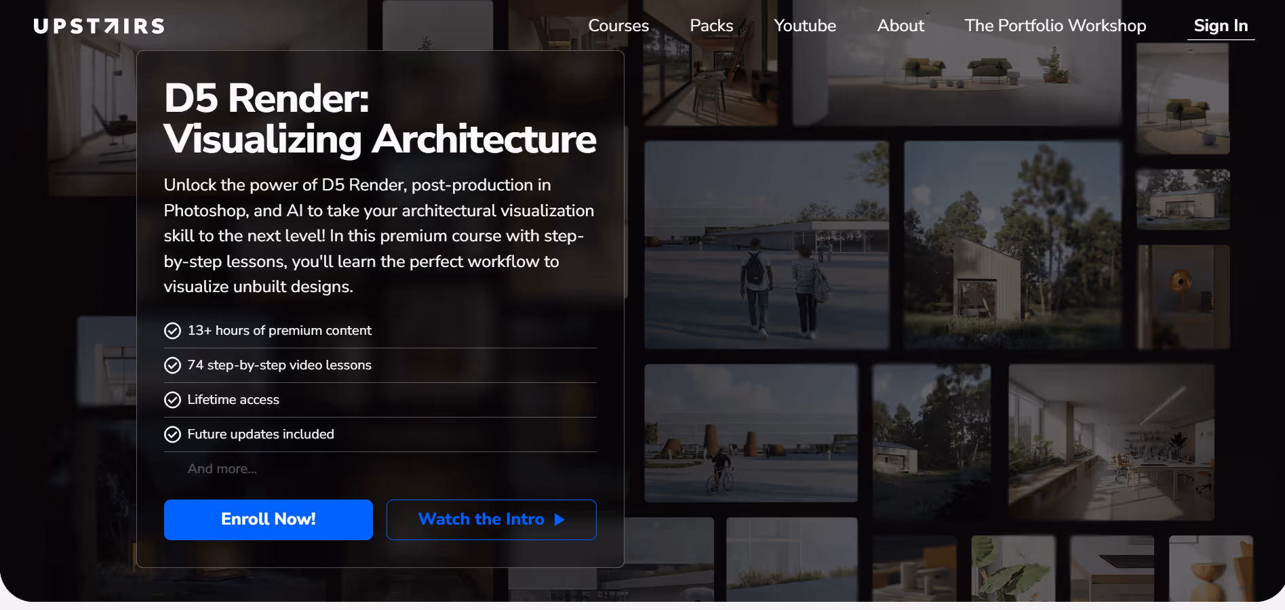Click the course description paragraph
Screen dimensions: 1285x610
tap(379, 236)
